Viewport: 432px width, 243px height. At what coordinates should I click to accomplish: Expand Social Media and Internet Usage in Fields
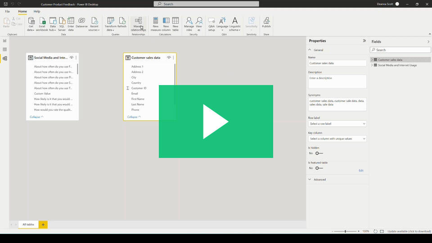tap(372, 65)
